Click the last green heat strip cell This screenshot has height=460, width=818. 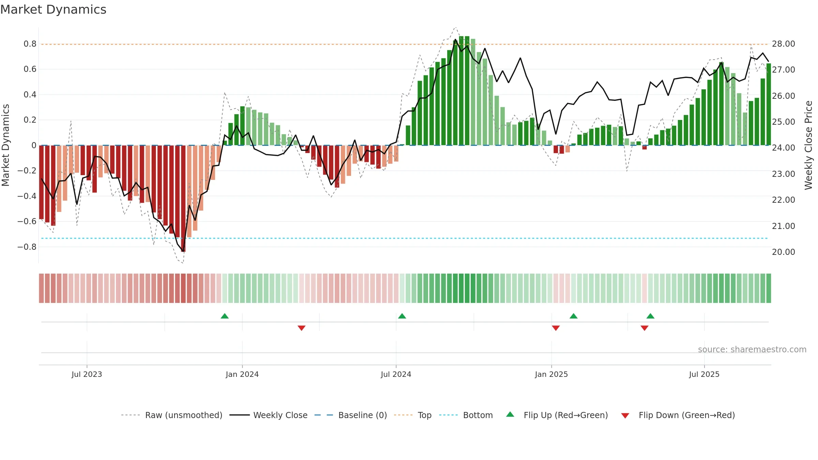click(769, 288)
